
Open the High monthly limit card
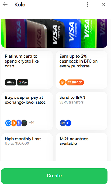click(x=27, y=147)
